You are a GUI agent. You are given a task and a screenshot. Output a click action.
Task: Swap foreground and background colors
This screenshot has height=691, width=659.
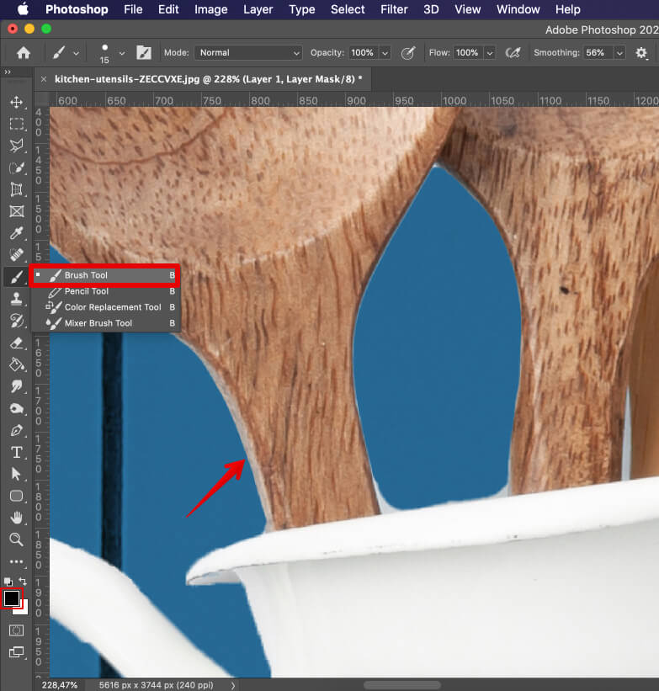point(24,582)
